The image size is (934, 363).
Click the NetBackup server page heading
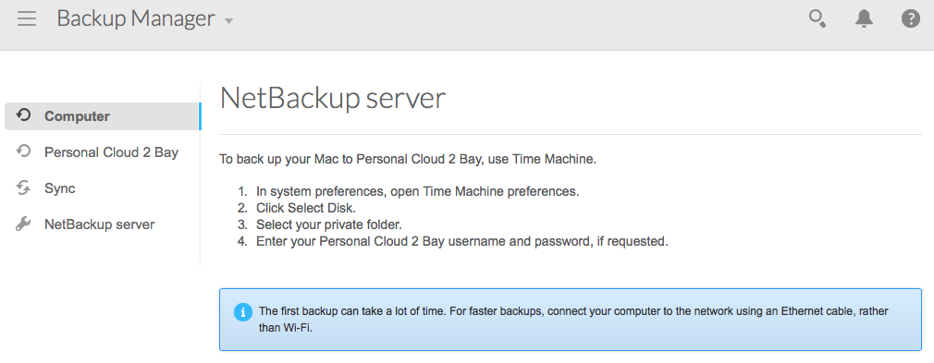click(332, 99)
